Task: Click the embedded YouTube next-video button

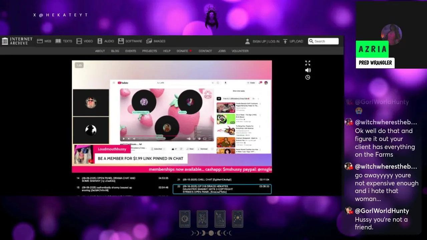Action: [x=129, y=139]
